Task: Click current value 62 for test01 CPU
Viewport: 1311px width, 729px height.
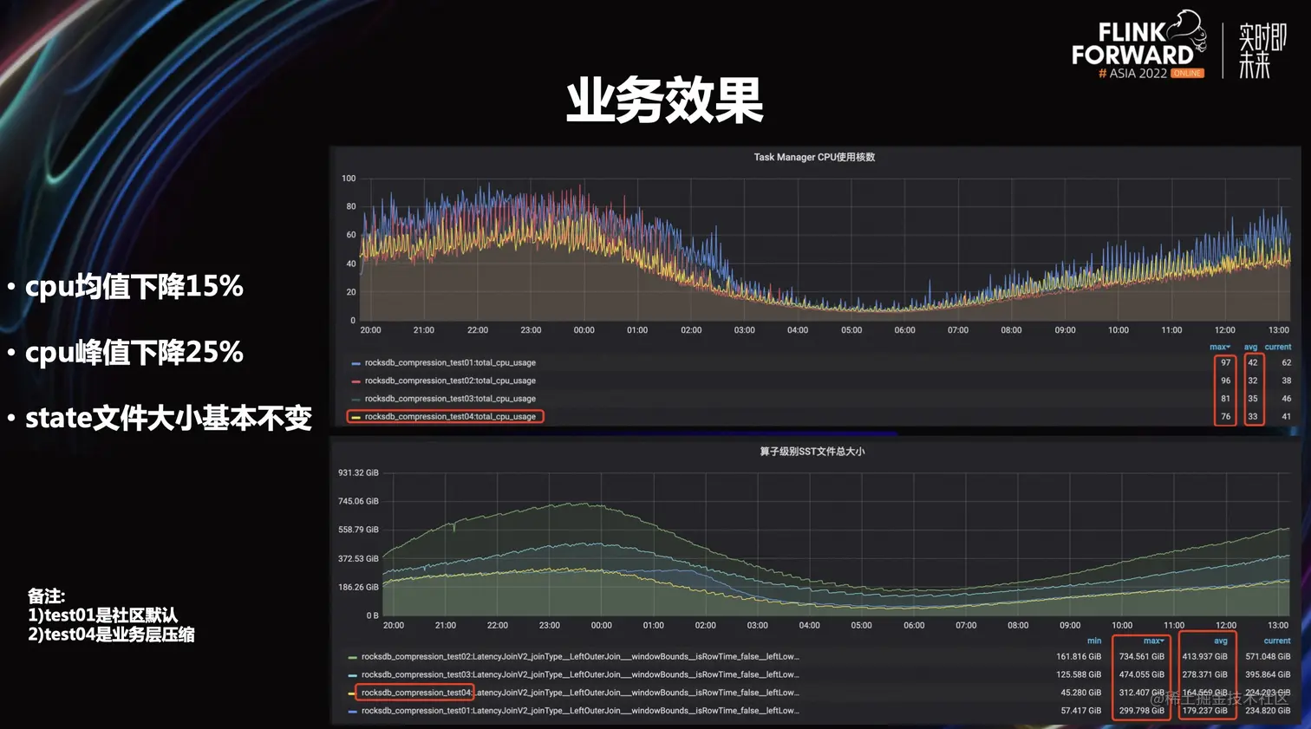Action: tap(1286, 363)
